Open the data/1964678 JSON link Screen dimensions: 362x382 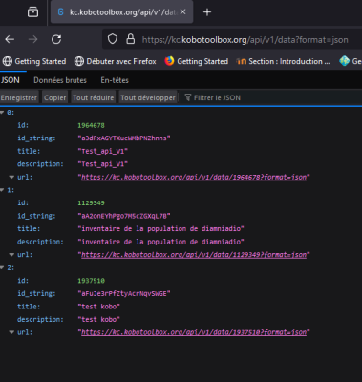tap(194, 177)
